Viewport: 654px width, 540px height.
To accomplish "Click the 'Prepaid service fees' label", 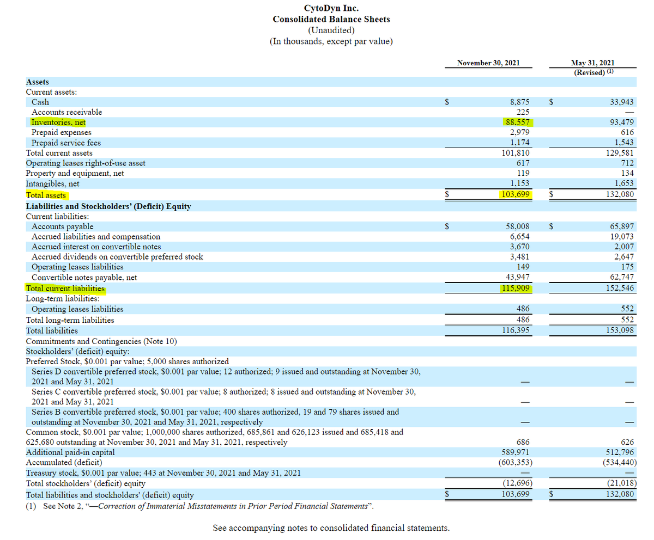I will 66,143.
